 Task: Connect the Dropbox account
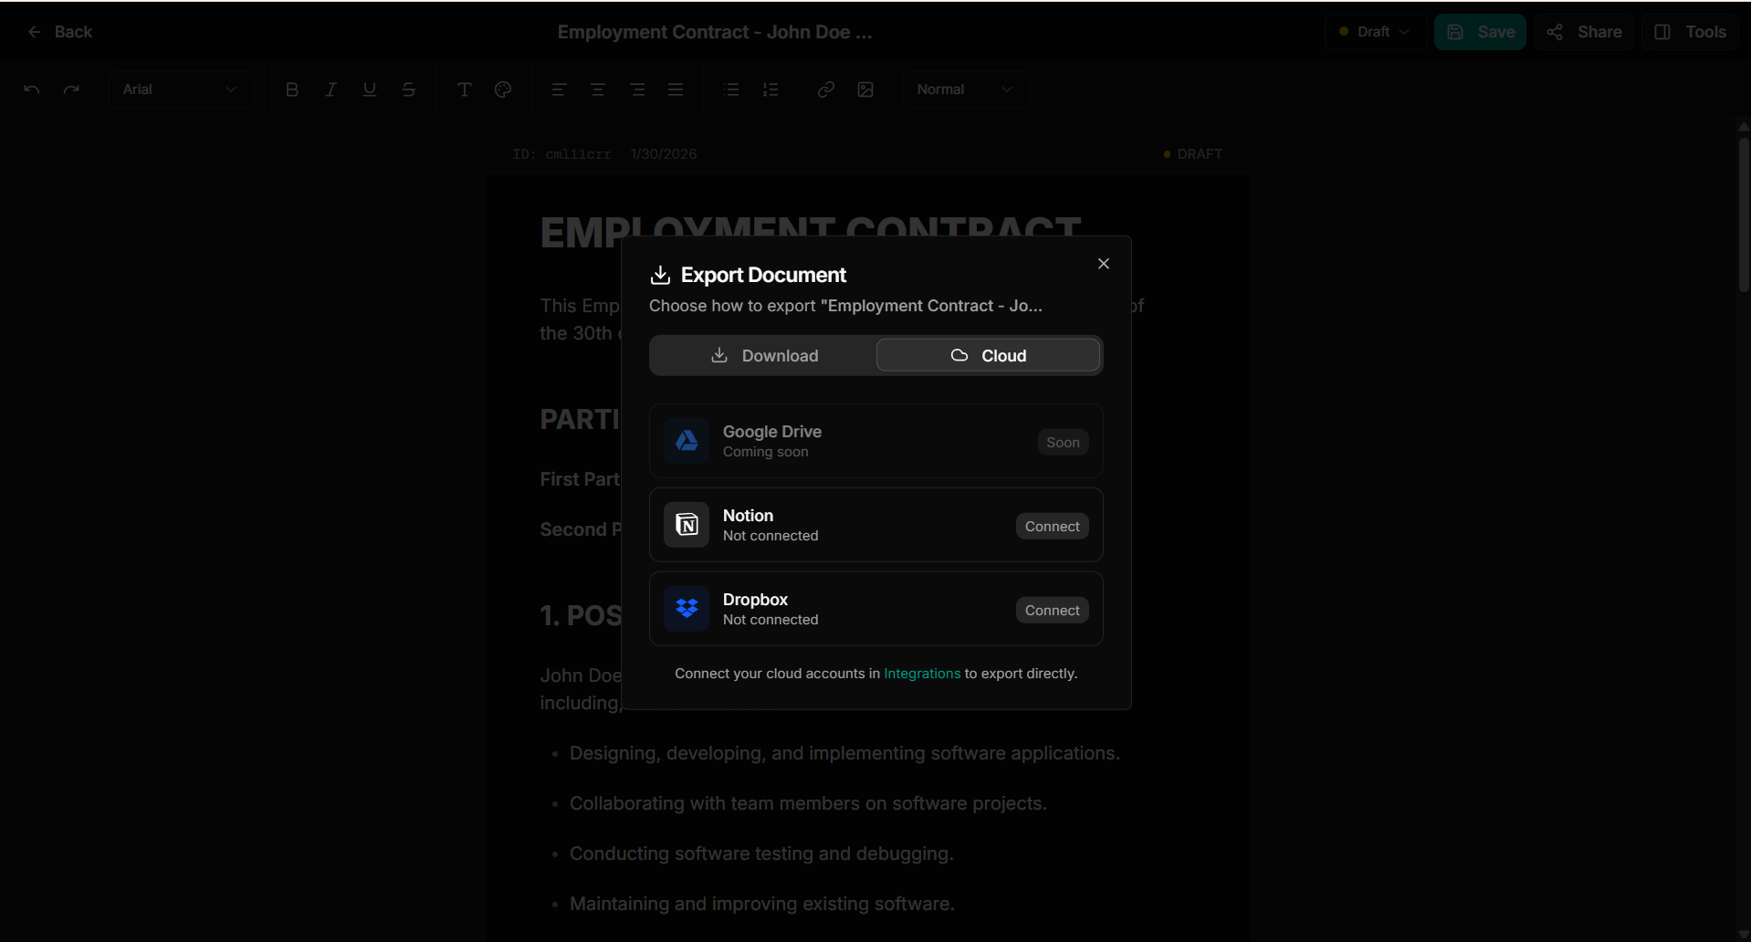1052,610
